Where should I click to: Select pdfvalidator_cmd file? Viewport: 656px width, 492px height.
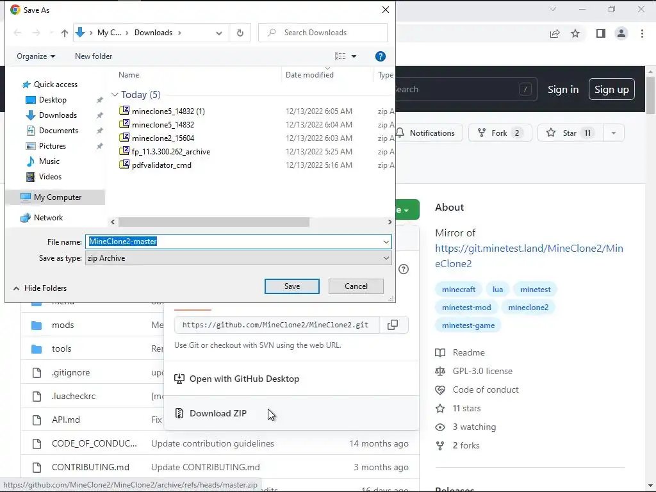161,165
